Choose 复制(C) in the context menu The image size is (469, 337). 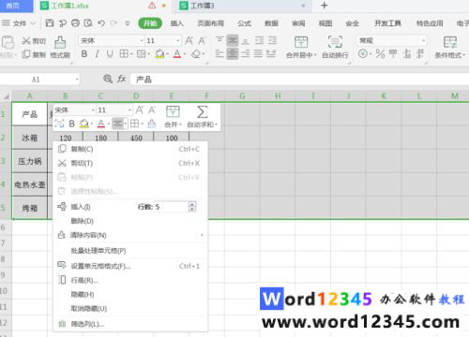click(130, 149)
